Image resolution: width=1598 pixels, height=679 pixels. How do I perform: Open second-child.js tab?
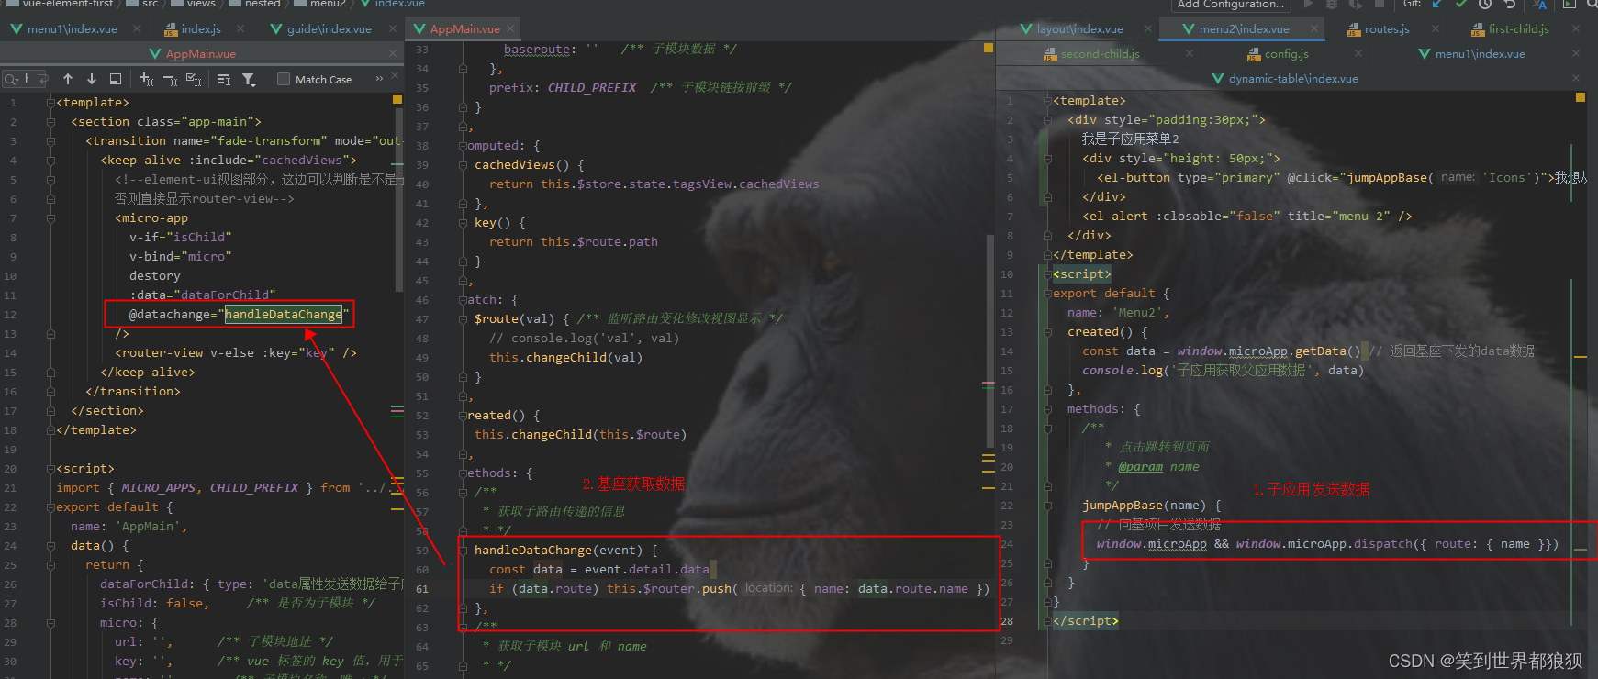pos(1100,54)
